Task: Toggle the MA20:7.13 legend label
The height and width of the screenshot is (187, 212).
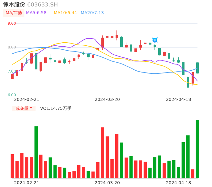Action: pyautogui.click(x=92, y=13)
